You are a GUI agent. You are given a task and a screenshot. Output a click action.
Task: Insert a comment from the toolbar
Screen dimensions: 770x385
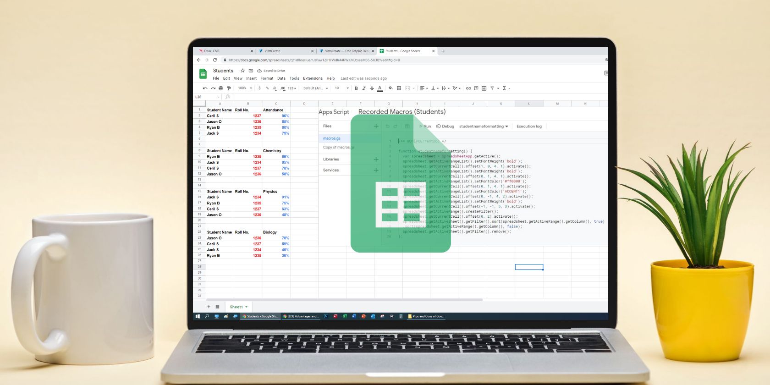pos(476,88)
